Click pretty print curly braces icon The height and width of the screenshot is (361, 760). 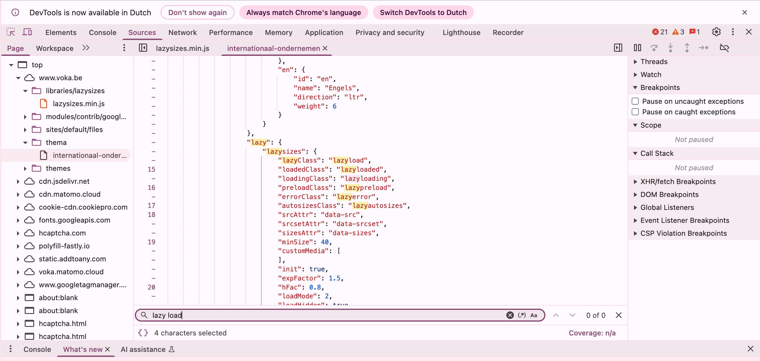143,333
